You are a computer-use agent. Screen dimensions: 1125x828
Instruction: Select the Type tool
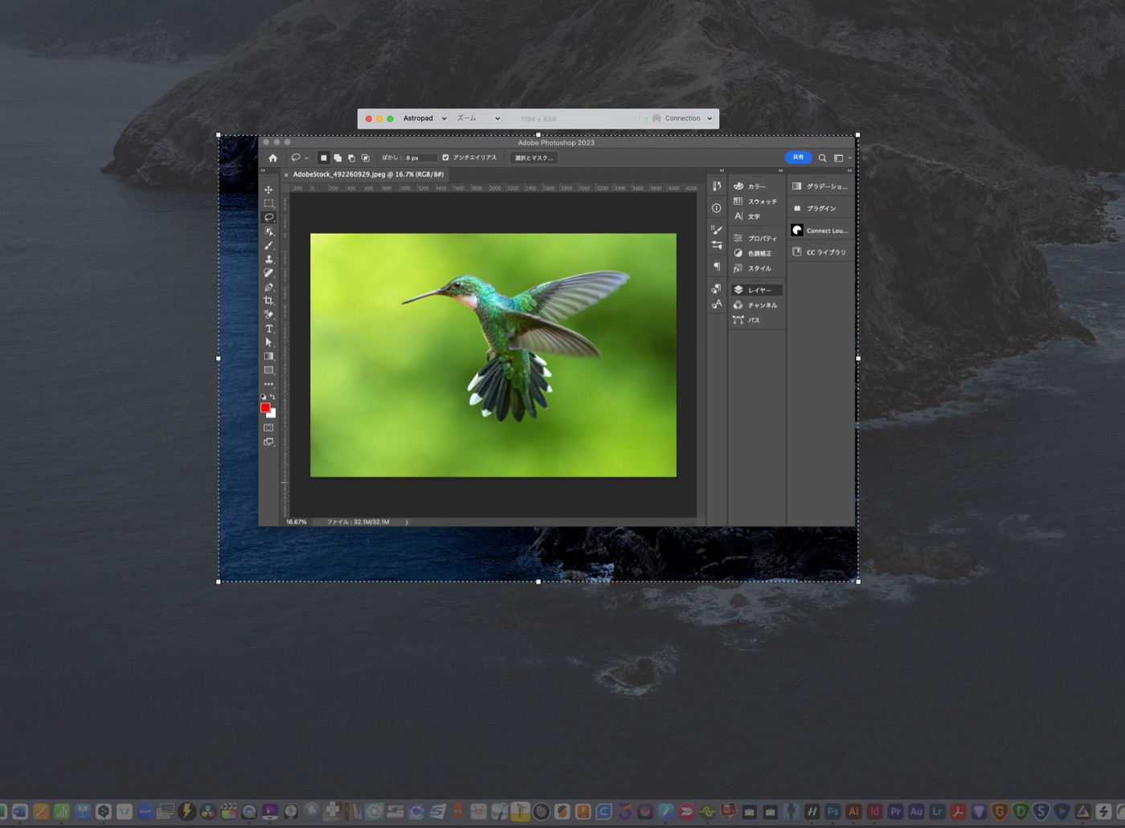[268, 328]
